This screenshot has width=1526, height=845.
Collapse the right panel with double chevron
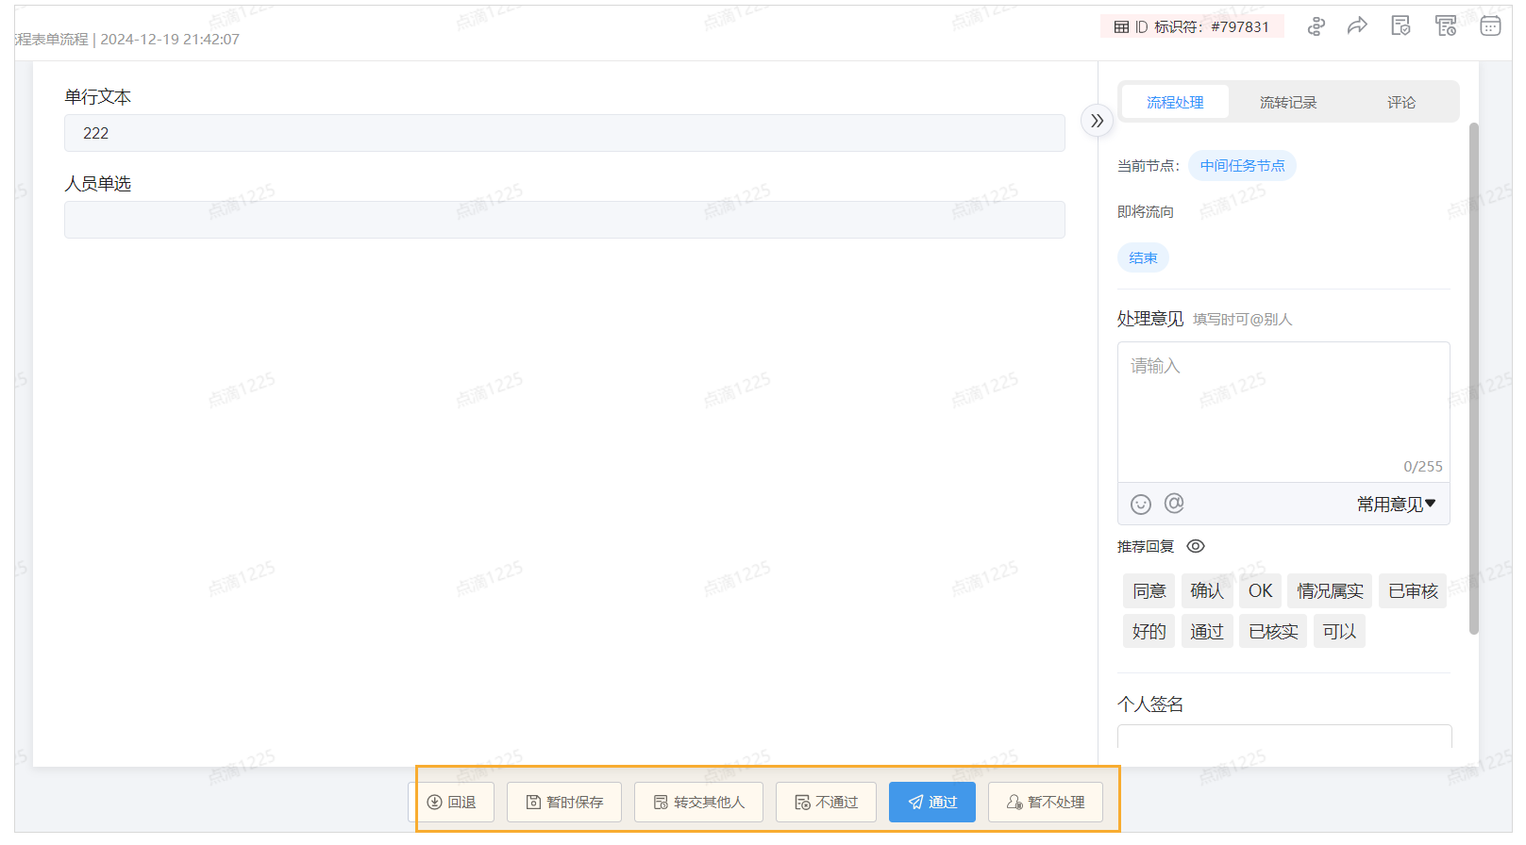pyautogui.click(x=1097, y=121)
